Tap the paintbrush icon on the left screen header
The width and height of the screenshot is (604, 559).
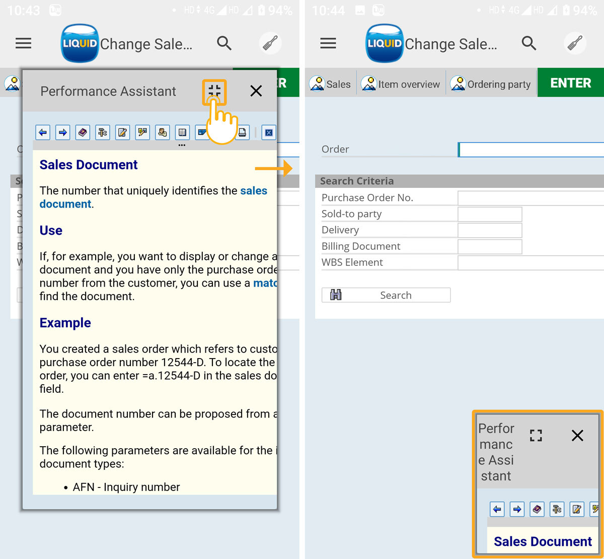(x=270, y=43)
